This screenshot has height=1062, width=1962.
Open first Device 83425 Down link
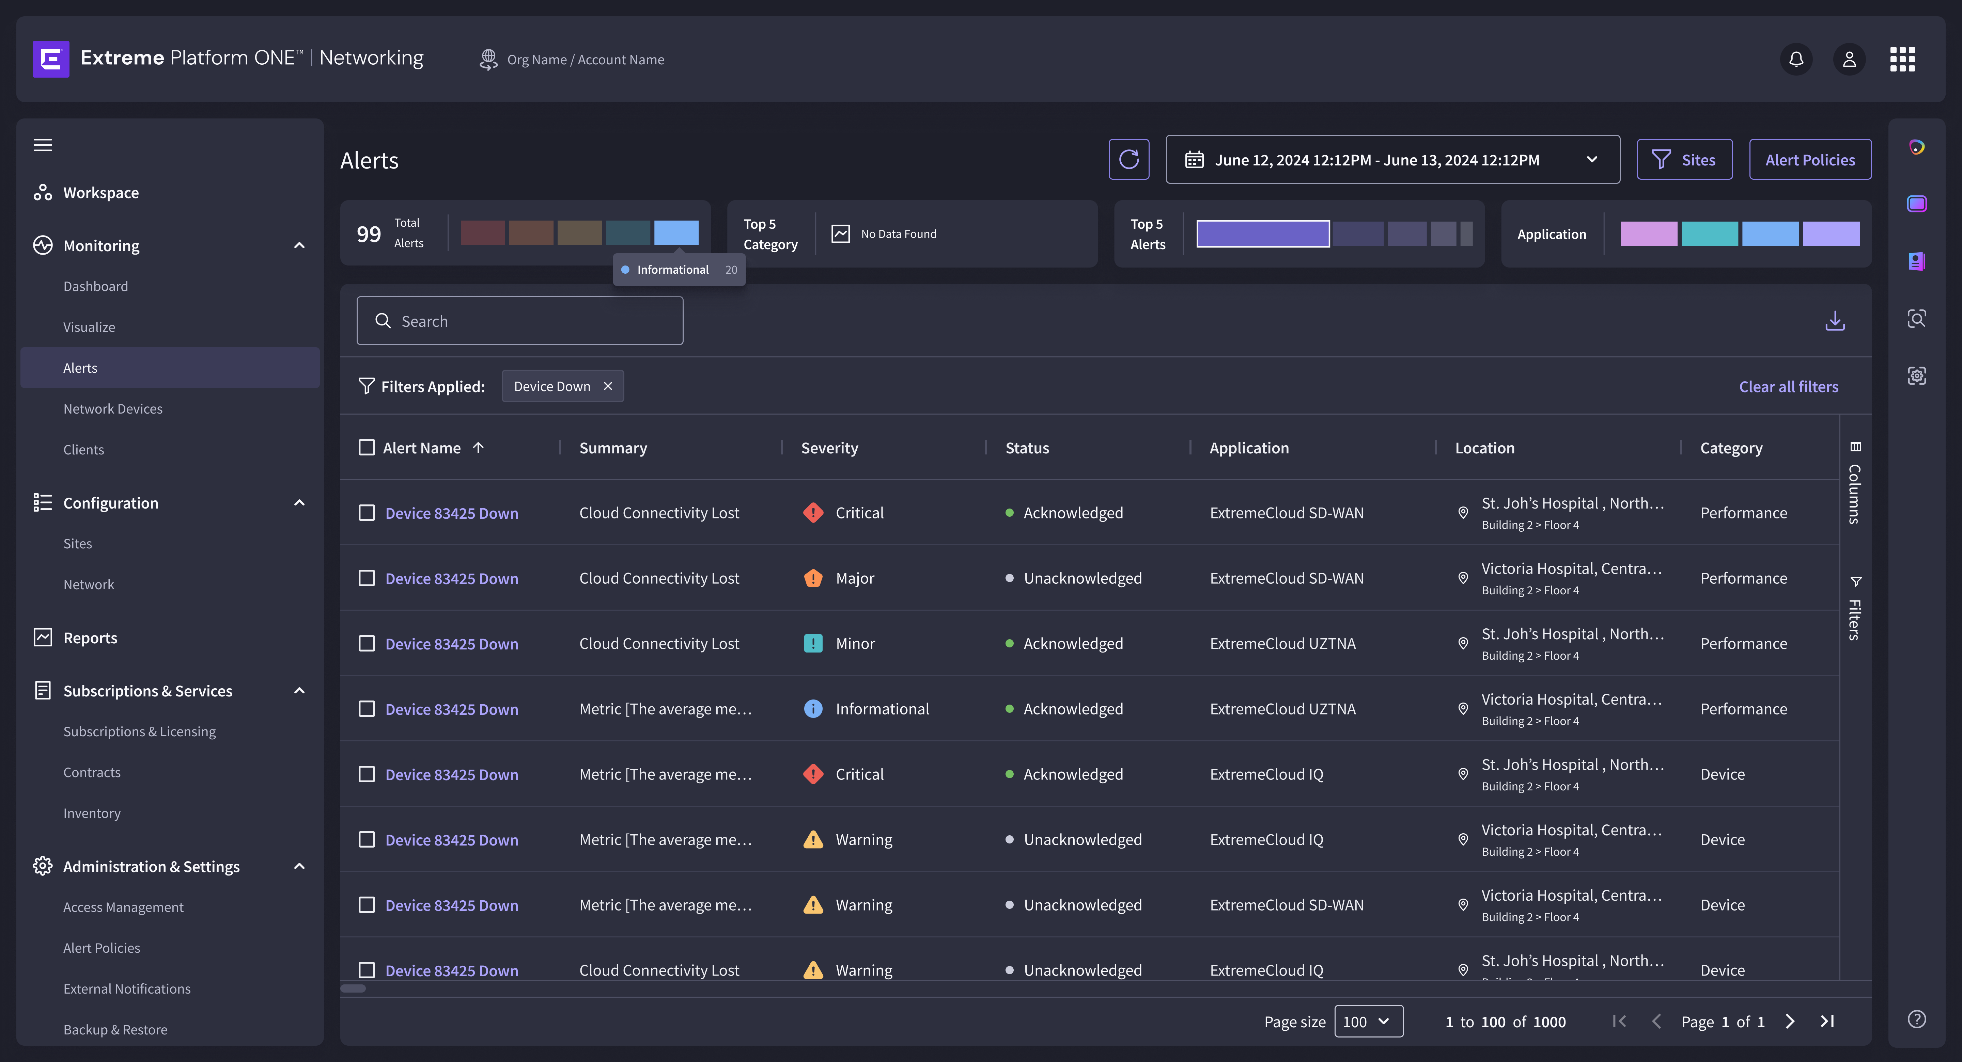tap(452, 512)
